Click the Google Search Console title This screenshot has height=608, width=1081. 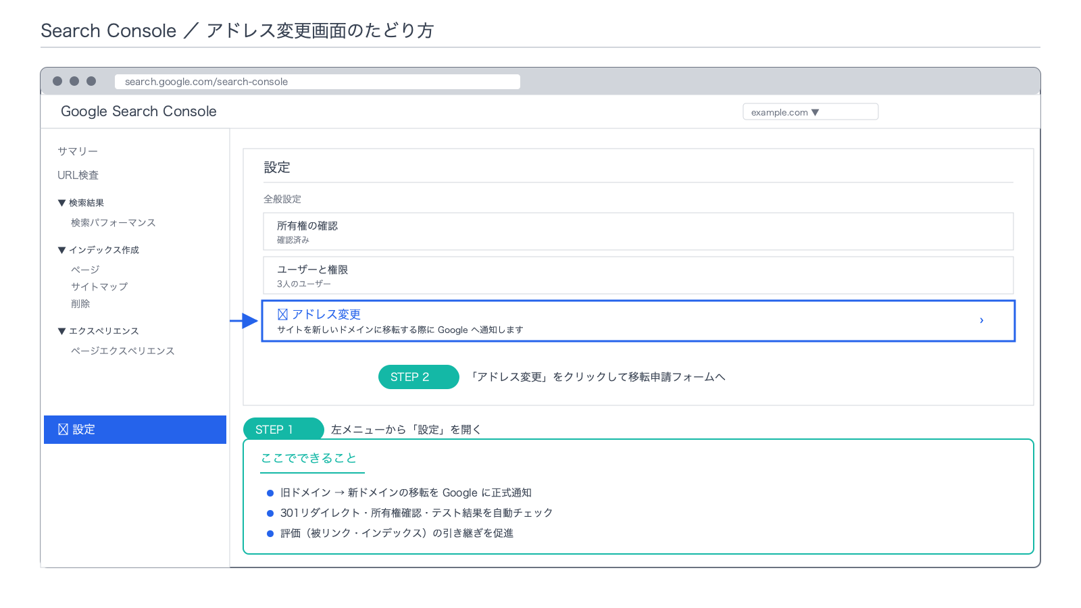tap(139, 111)
